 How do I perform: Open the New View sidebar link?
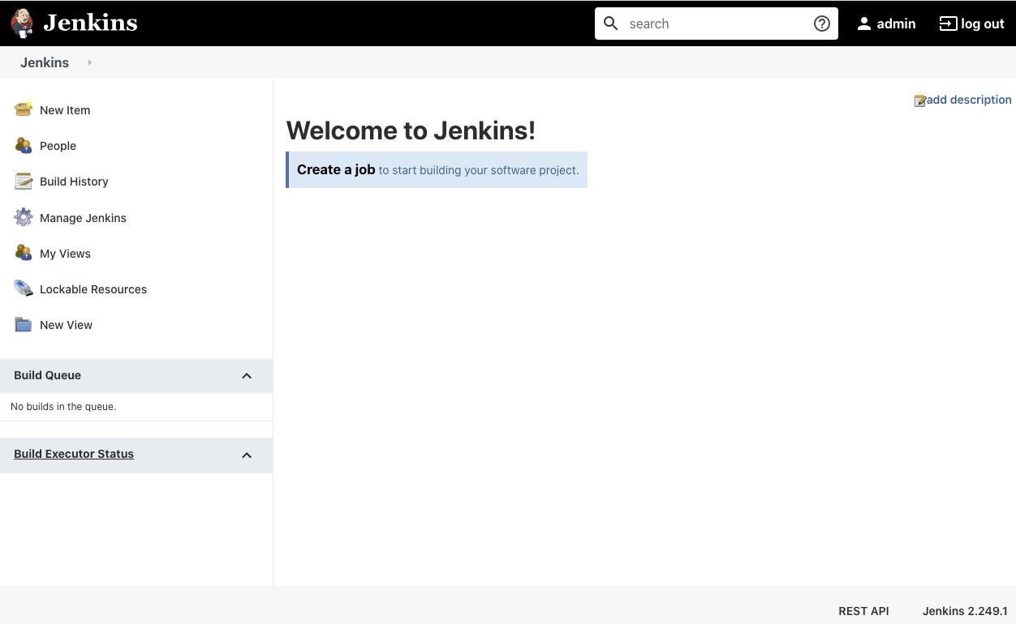[x=66, y=325]
